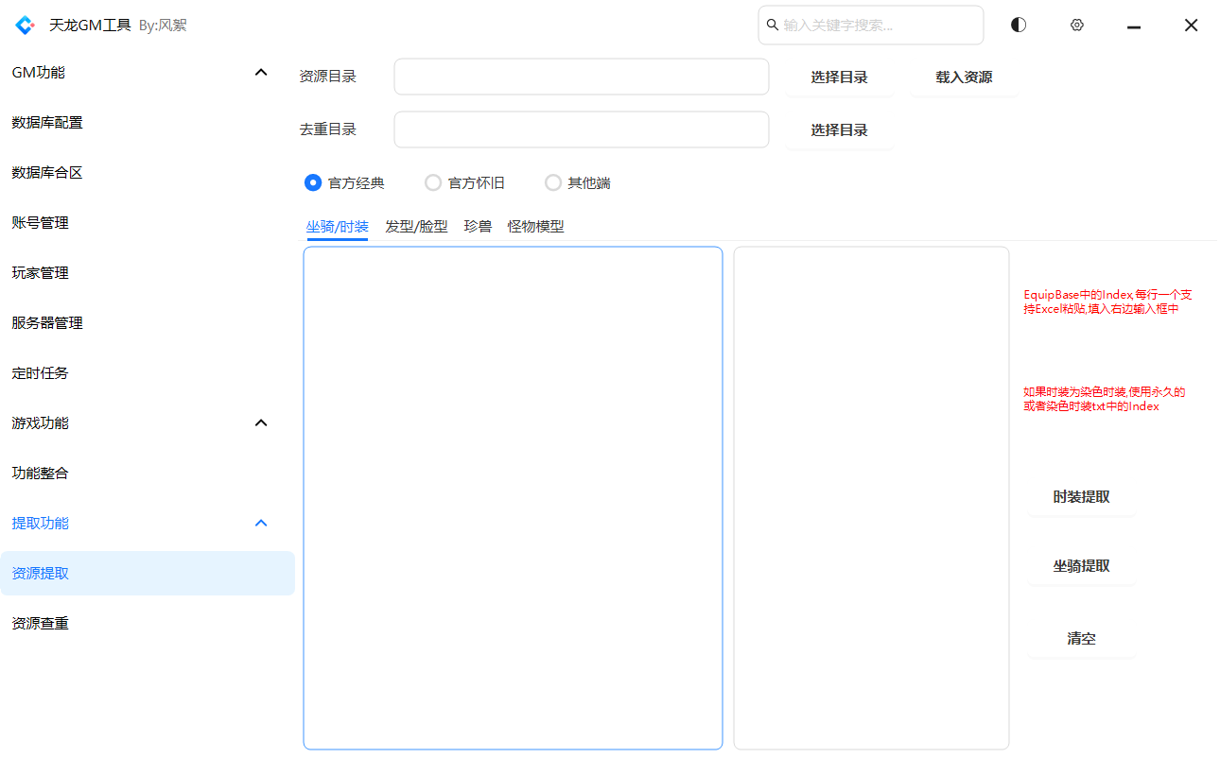Open settings via the gear icon

click(1076, 26)
